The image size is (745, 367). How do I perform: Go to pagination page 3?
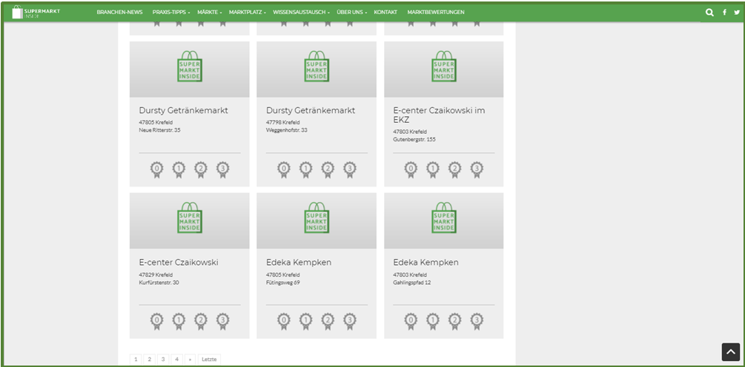[x=163, y=360]
